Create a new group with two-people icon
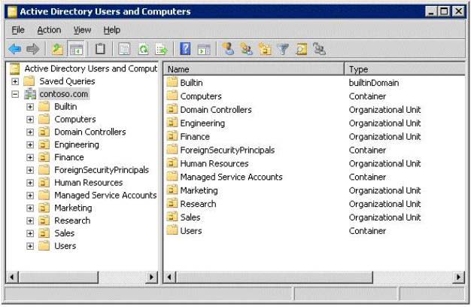This screenshot has width=471, height=307. (247, 49)
